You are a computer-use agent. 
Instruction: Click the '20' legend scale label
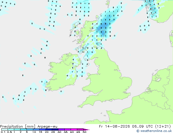click(47, 132)
